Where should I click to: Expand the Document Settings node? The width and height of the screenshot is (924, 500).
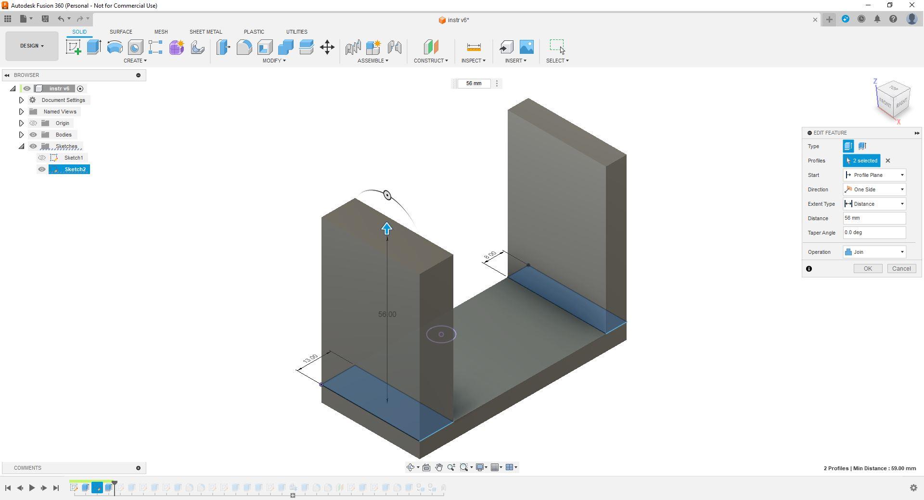[x=21, y=100]
